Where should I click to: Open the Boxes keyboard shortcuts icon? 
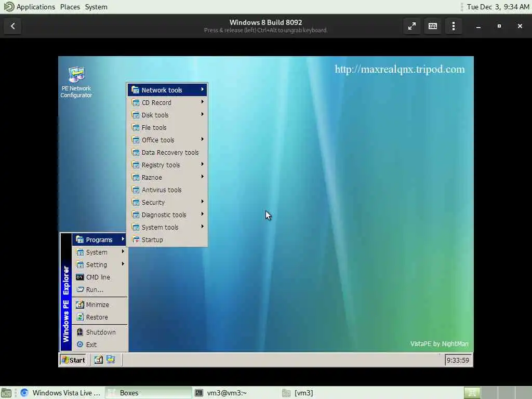point(433,26)
